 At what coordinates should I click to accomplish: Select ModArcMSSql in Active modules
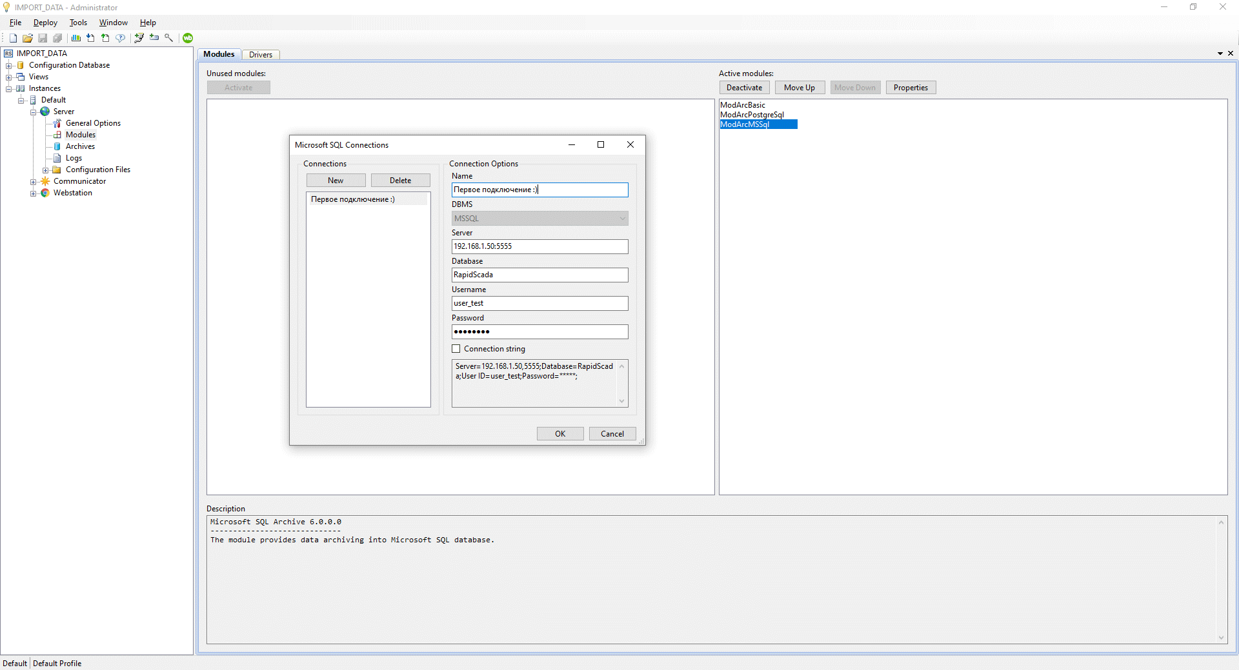point(759,124)
